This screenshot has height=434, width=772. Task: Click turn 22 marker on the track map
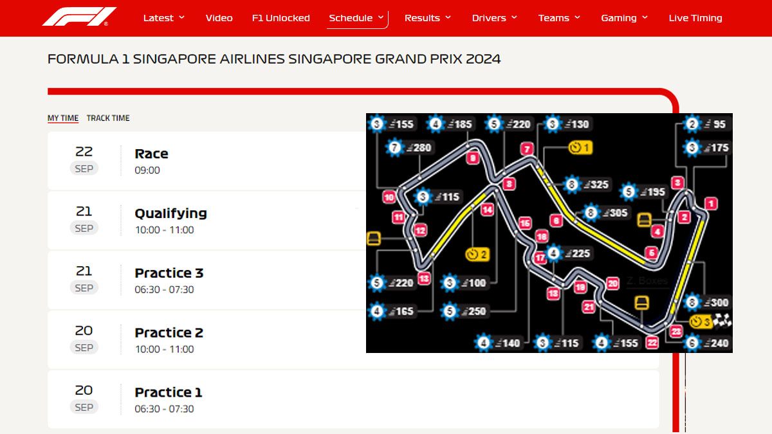tap(652, 343)
